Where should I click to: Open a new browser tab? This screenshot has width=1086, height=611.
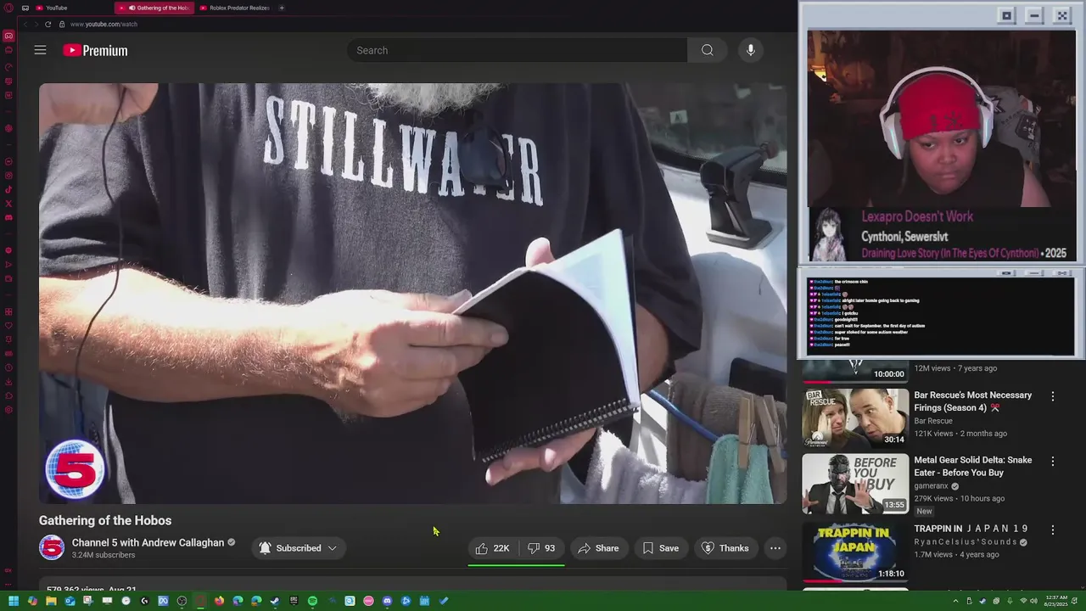coord(282,8)
